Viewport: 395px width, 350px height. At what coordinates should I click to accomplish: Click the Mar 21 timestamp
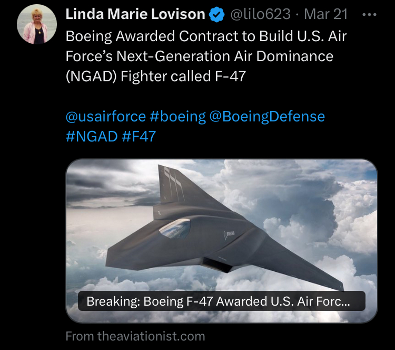pos(325,15)
